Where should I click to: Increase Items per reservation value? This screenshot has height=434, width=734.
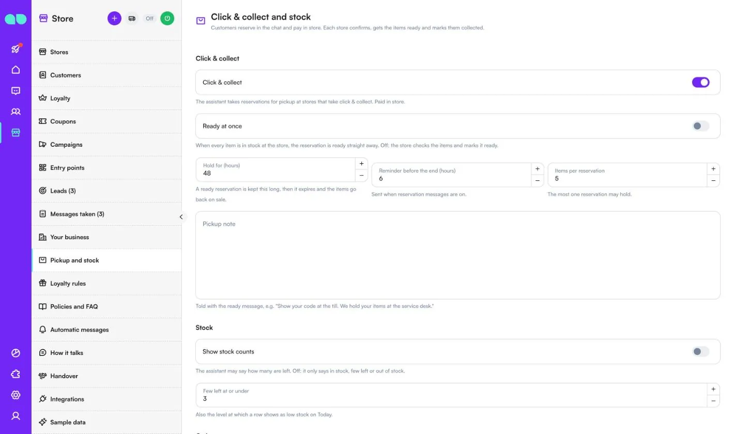tap(713, 168)
